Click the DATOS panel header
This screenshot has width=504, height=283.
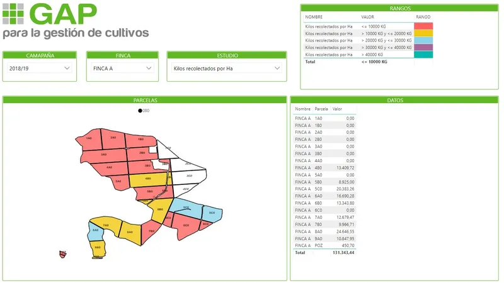click(x=395, y=100)
